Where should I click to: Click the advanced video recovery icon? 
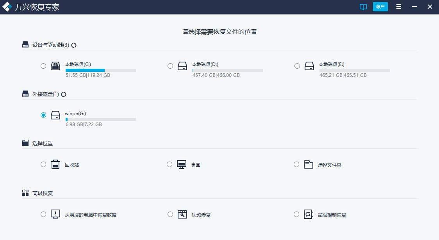(309, 214)
